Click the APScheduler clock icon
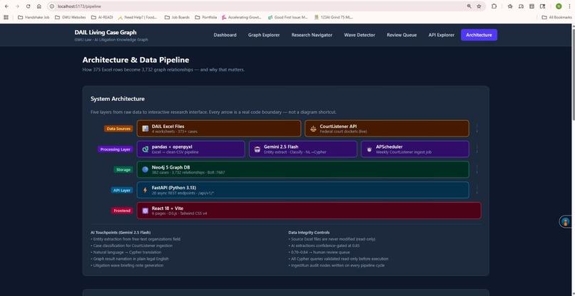This screenshot has height=296, width=575. [370, 149]
